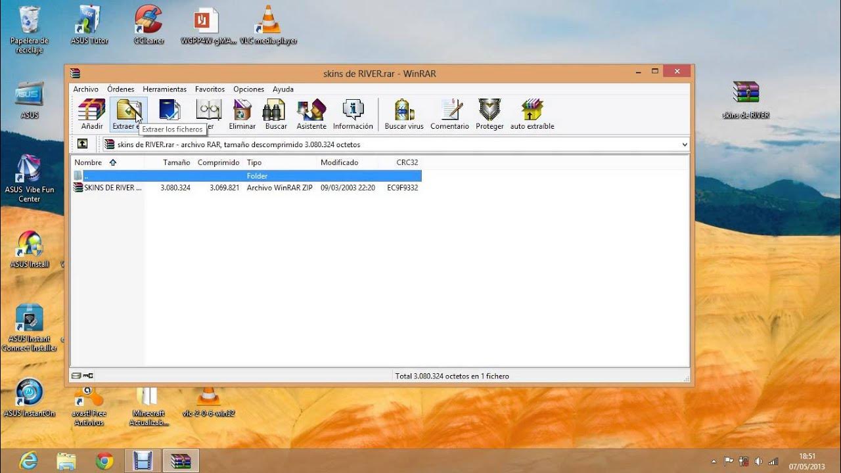Open the archive path dropdown arrow

[x=685, y=144]
